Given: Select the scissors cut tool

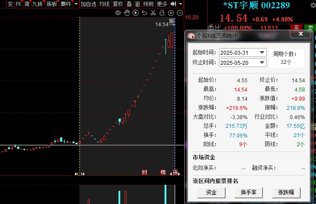Looking at the screenshot, I should (x=153, y=13).
